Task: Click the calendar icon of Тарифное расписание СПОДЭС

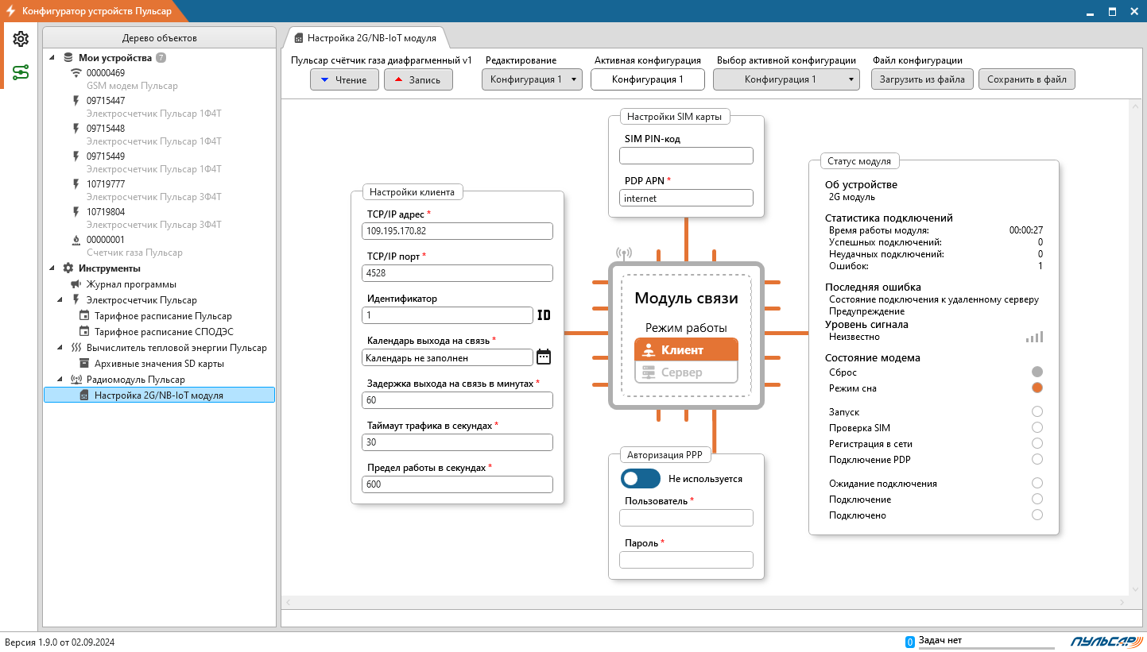Action: [x=84, y=332]
